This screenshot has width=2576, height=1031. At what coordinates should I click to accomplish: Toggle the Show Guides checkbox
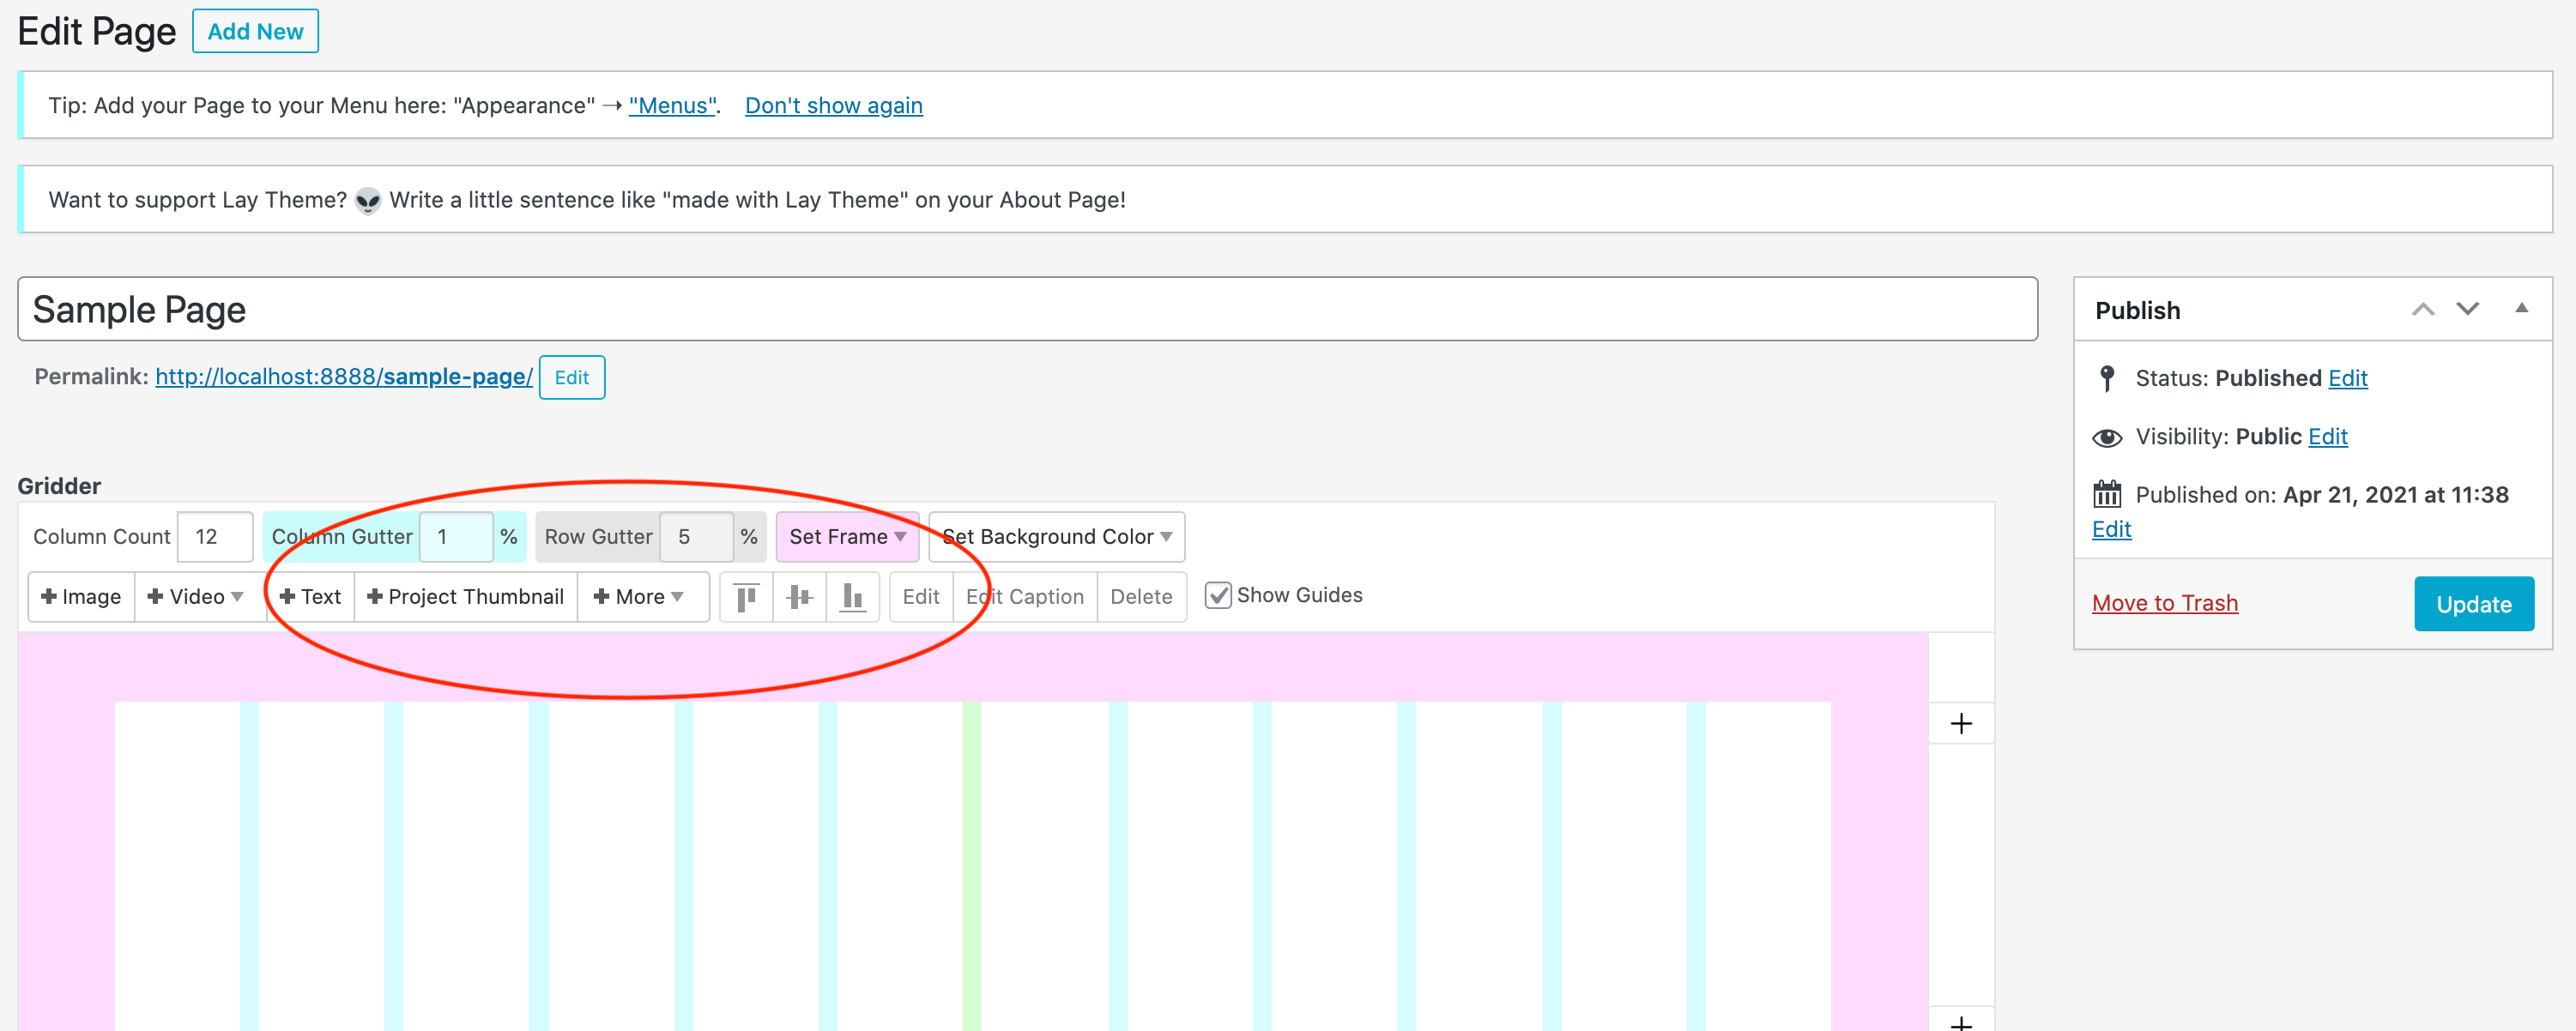[1217, 596]
